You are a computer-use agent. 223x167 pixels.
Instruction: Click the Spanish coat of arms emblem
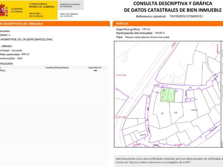[x=4, y=10]
